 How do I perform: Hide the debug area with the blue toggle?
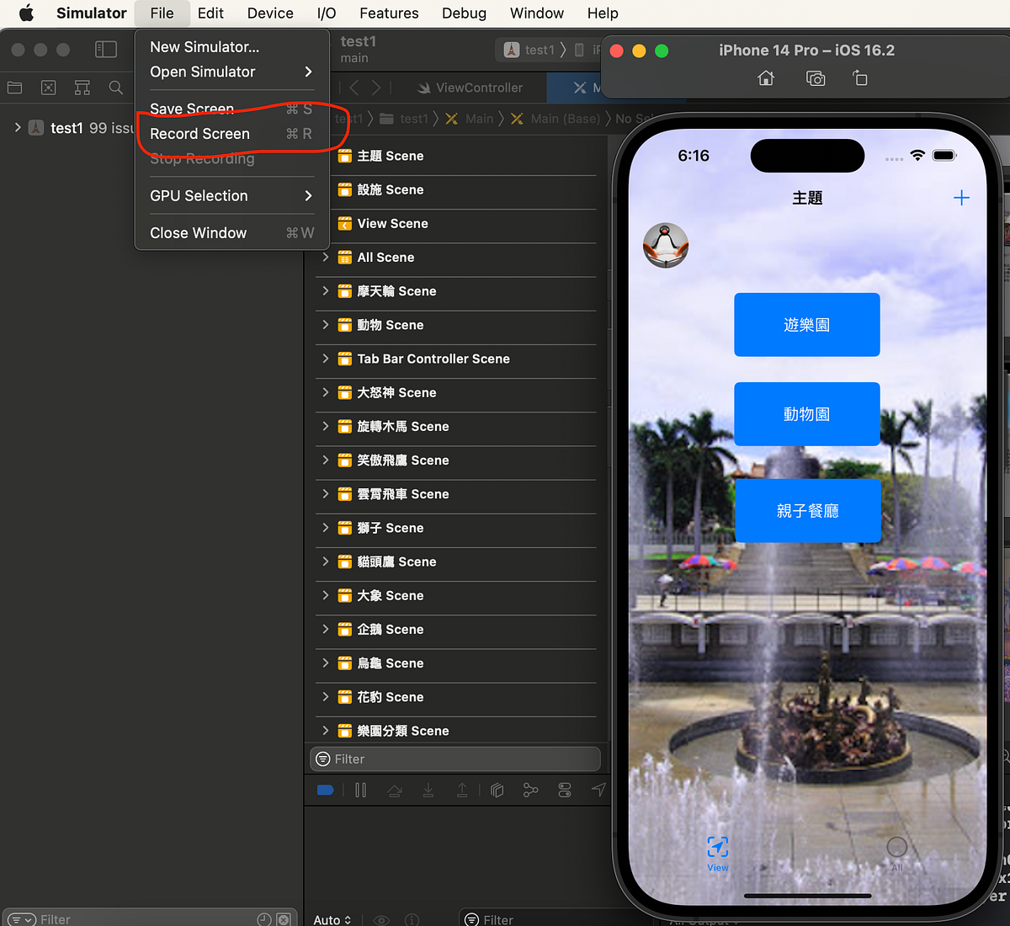tap(326, 790)
